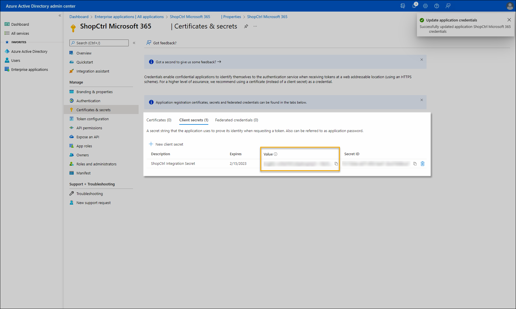Open Branding & properties
516x309 pixels.
(94, 92)
